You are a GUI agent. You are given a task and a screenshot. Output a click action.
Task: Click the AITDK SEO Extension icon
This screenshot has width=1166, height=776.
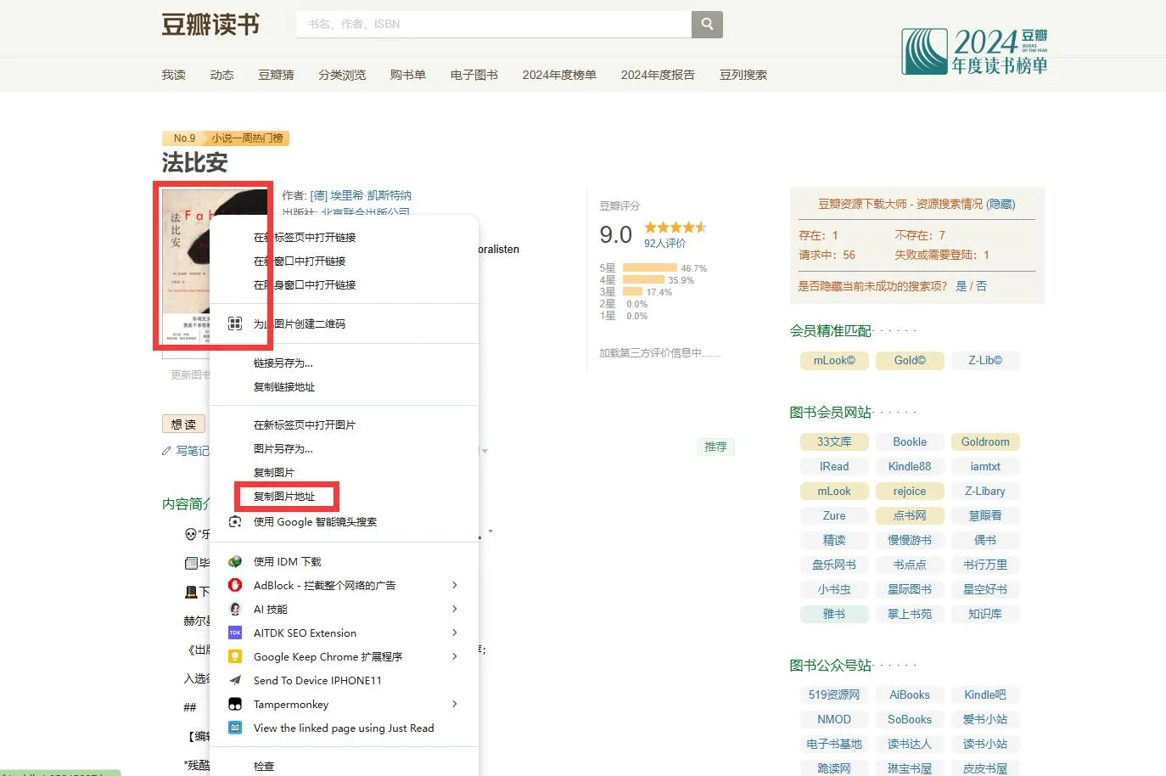click(x=235, y=633)
